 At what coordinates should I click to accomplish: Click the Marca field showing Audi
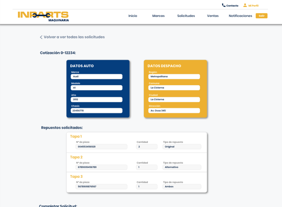(96, 77)
